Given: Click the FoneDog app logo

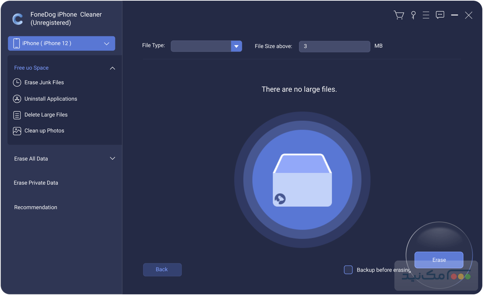Looking at the screenshot, I should pyautogui.click(x=18, y=19).
